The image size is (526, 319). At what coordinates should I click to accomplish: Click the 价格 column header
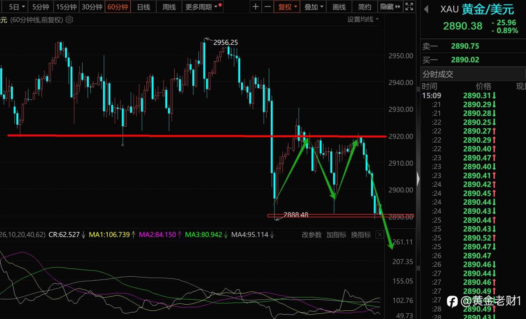[x=483, y=86]
